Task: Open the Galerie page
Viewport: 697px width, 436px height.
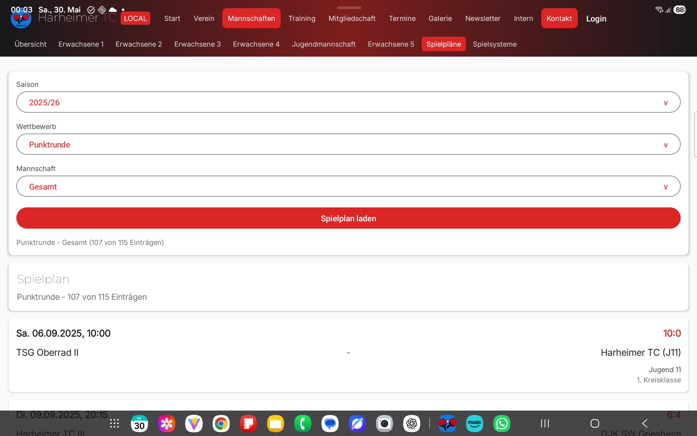Action: tap(440, 18)
